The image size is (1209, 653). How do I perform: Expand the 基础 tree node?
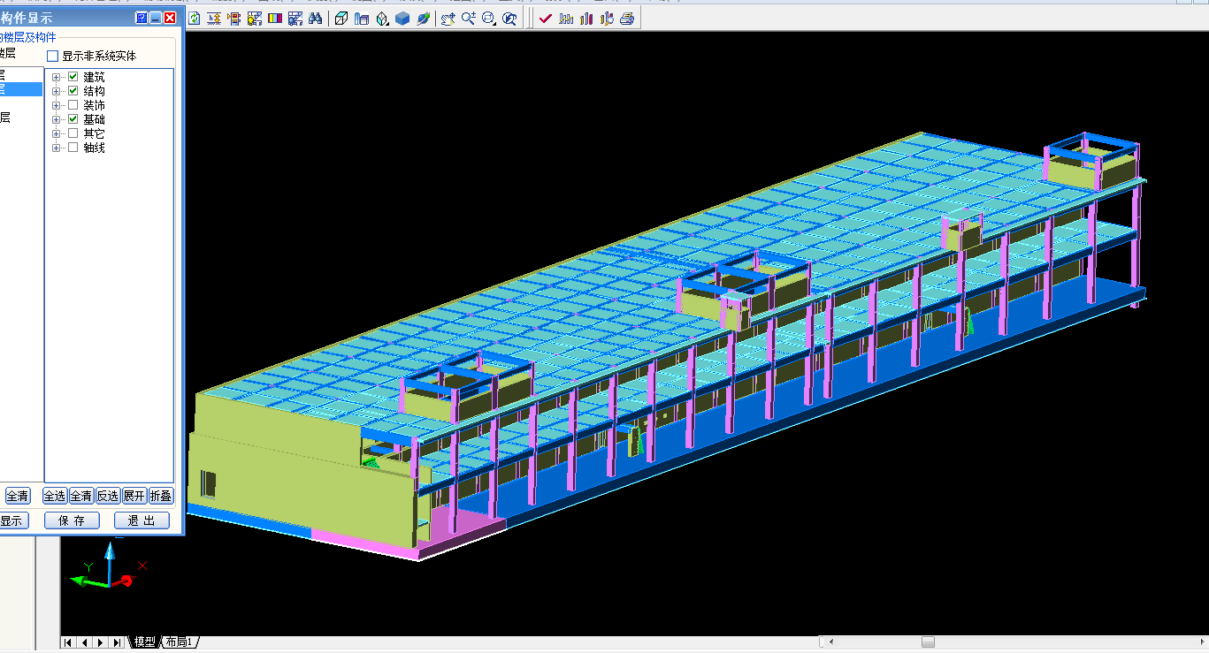(57, 119)
